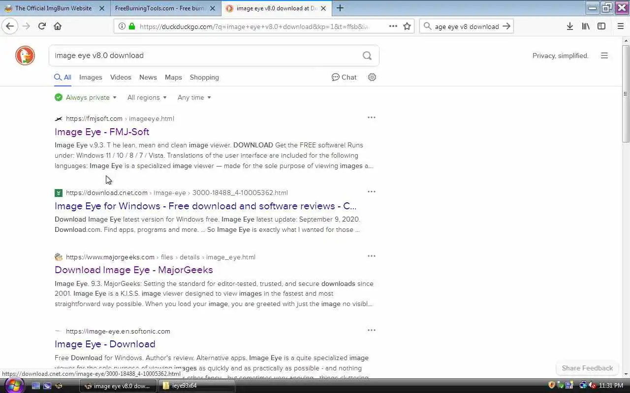The height and width of the screenshot is (393, 630).
Task: Show site security lock information
Action: point(131,26)
